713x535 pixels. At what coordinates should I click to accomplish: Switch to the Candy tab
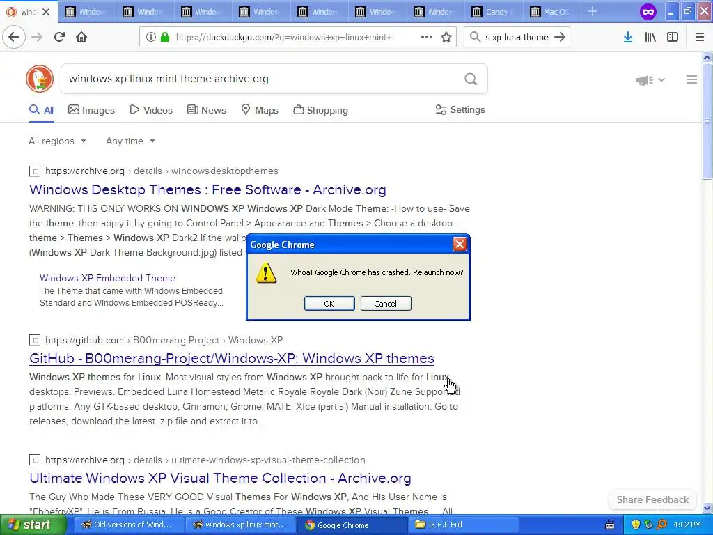[x=494, y=12]
